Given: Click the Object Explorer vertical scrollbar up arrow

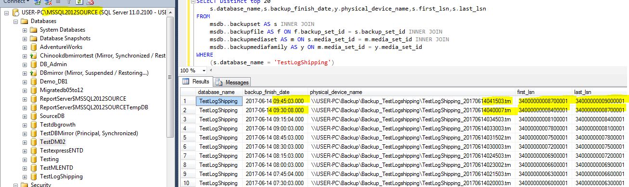Looking at the screenshot, I should [170, 12].
